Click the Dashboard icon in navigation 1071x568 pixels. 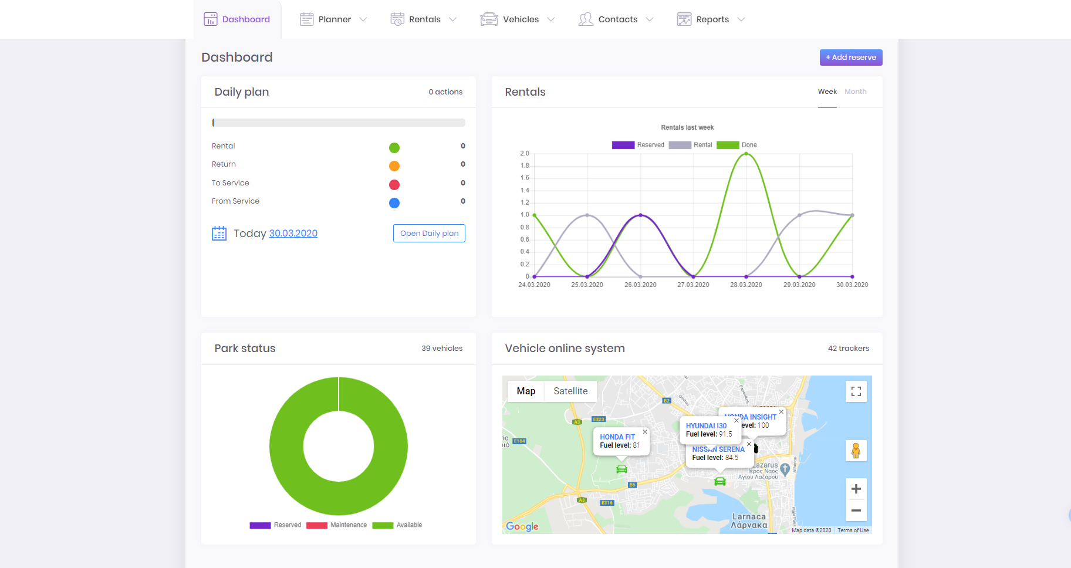click(x=210, y=19)
